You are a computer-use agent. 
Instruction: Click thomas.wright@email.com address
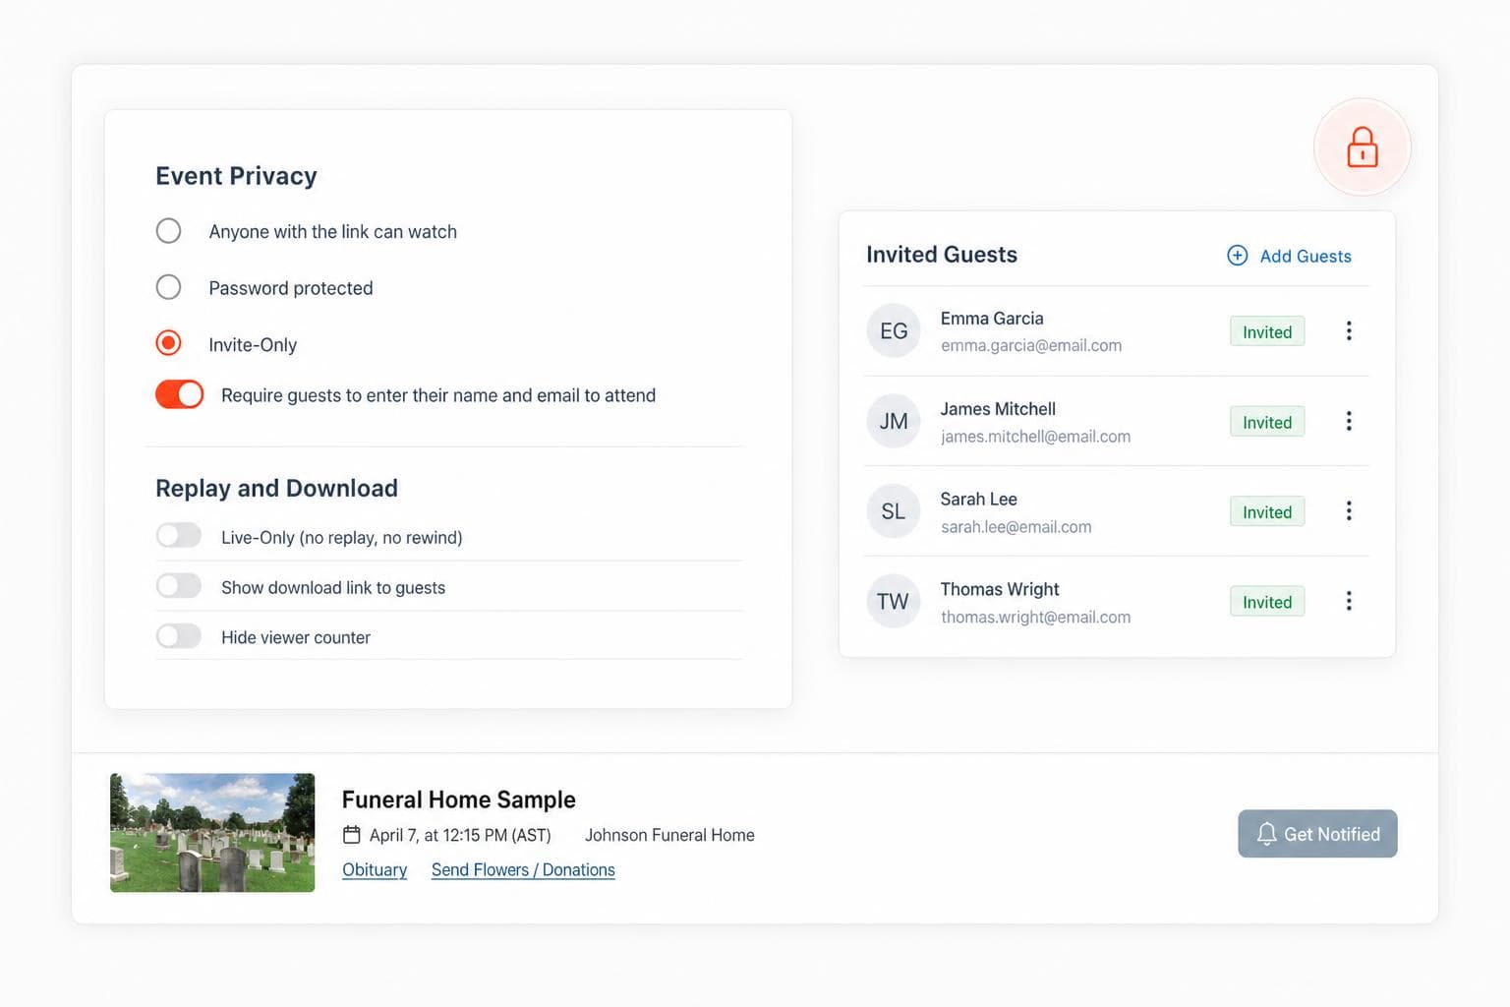pyautogui.click(x=1035, y=618)
